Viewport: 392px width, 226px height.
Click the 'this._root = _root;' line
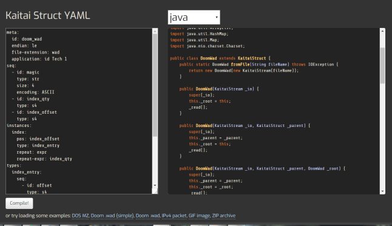coord(211,187)
